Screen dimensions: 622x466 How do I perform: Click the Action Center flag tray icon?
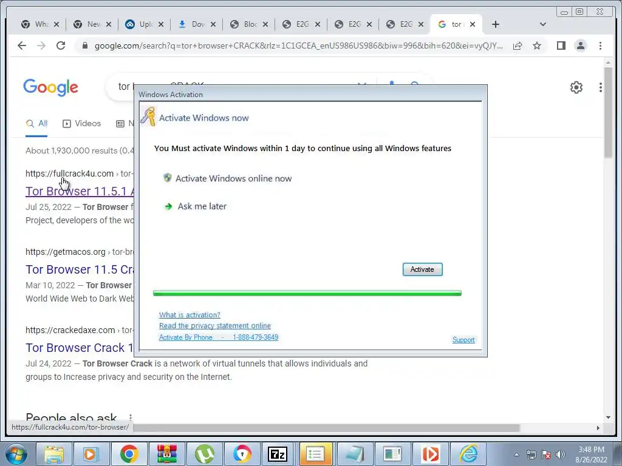click(546, 454)
